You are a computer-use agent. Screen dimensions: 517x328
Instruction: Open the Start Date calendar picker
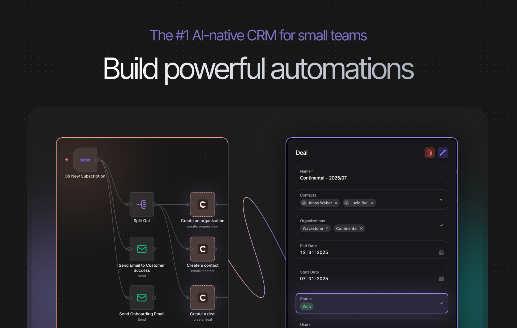tap(441, 278)
